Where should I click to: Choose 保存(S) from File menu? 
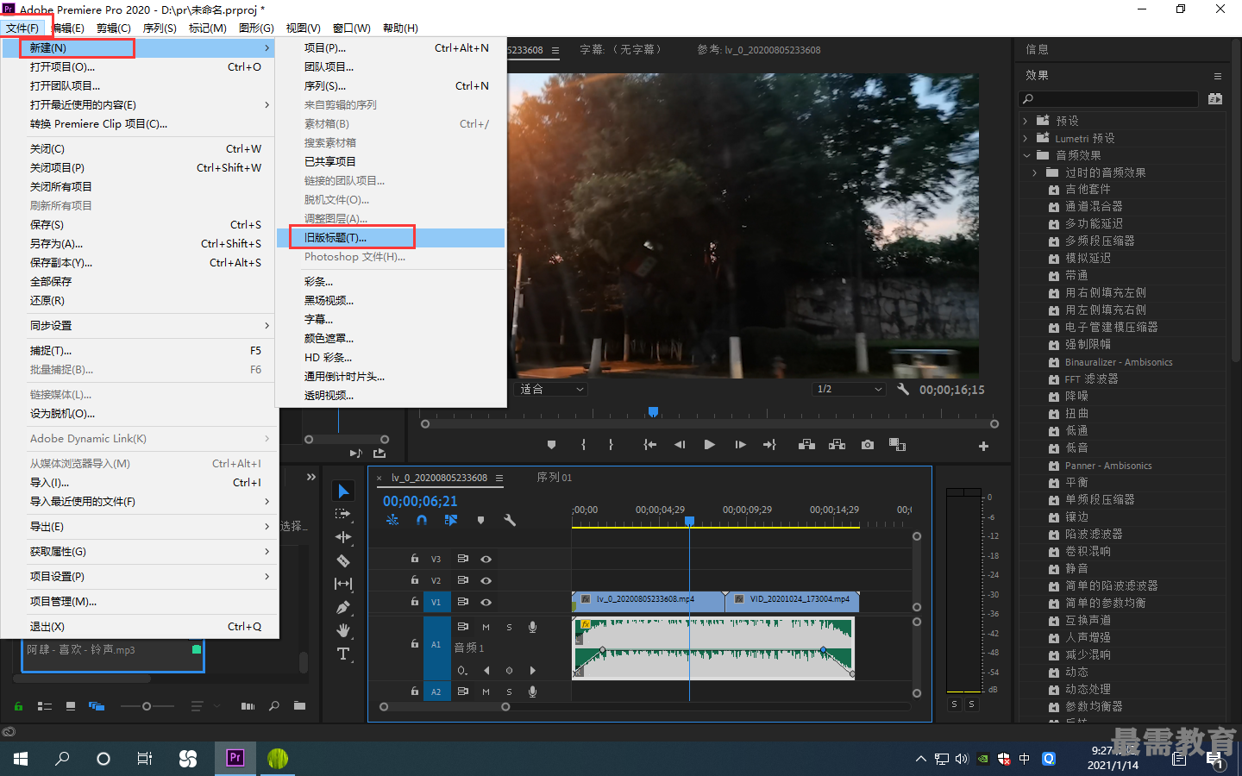click(x=140, y=224)
